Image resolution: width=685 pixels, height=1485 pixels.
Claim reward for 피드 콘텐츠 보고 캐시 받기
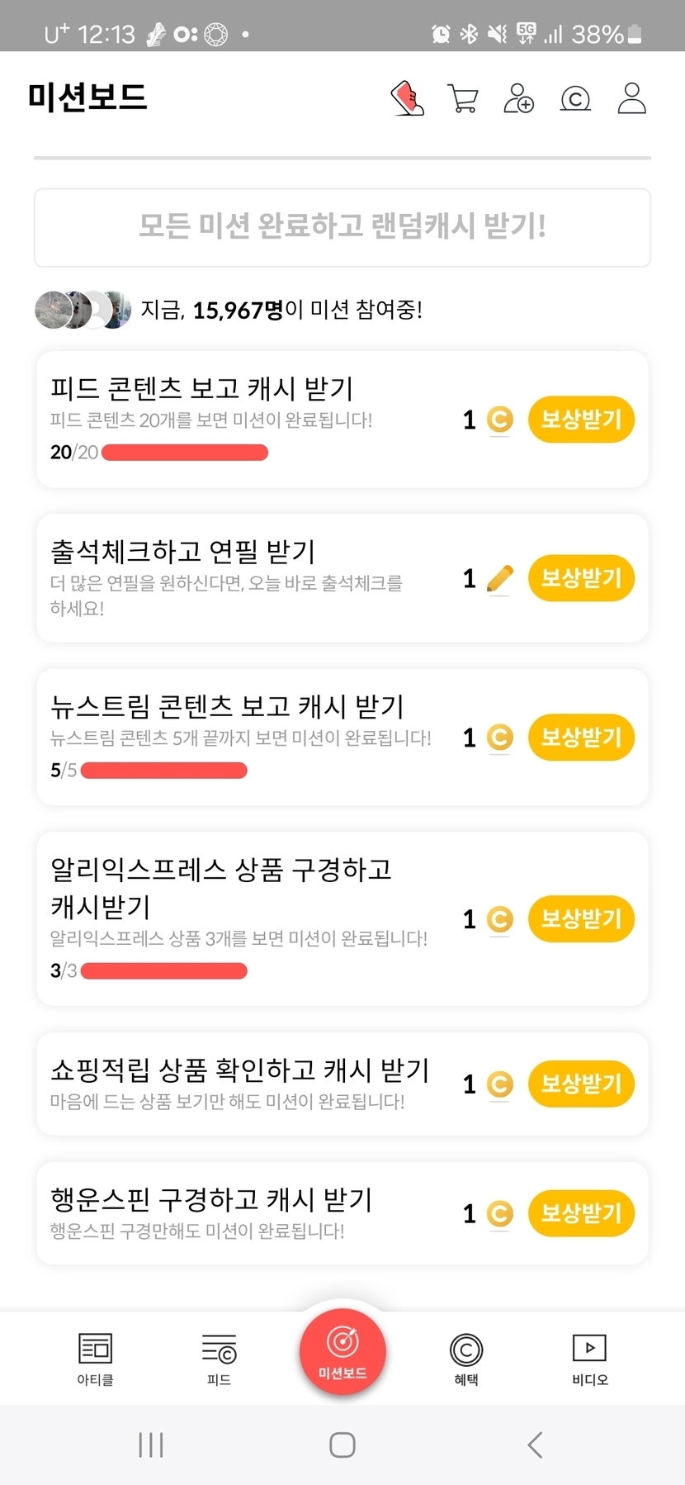581,420
